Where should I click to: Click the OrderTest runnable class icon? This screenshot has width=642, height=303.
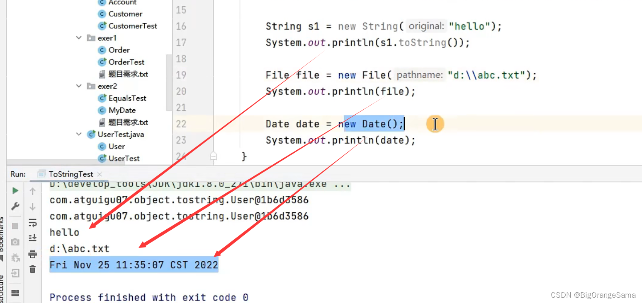[102, 62]
